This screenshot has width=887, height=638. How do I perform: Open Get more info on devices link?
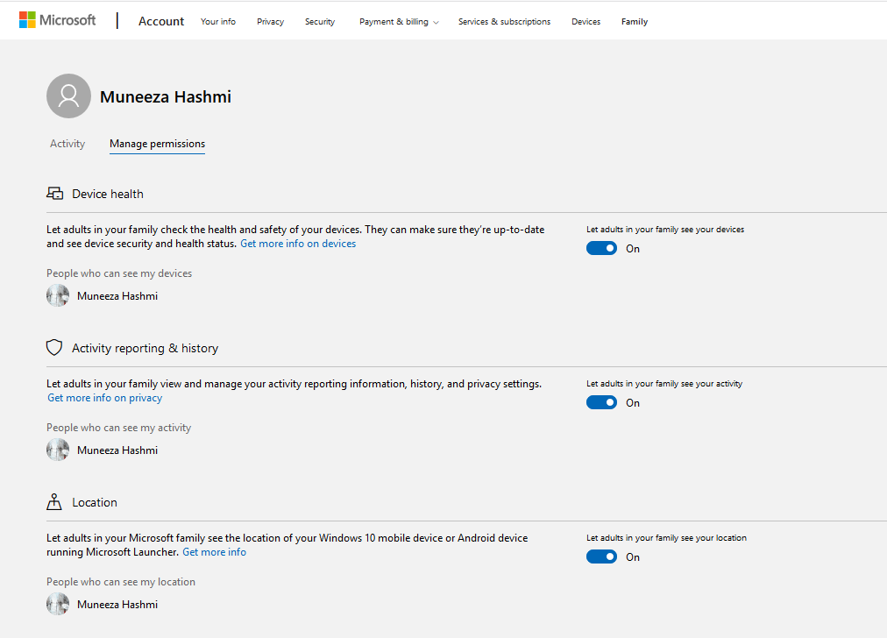pyautogui.click(x=298, y=244)
